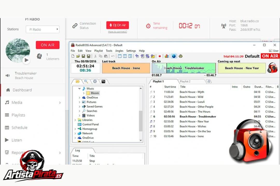Click the file tree vertical scrollbar thumb
Viewport: 280px width, 186px height.
[141, 121]
